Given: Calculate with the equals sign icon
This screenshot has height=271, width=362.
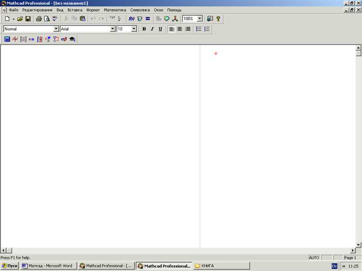Looking at the screenshot, I should [x=148, y=19].
